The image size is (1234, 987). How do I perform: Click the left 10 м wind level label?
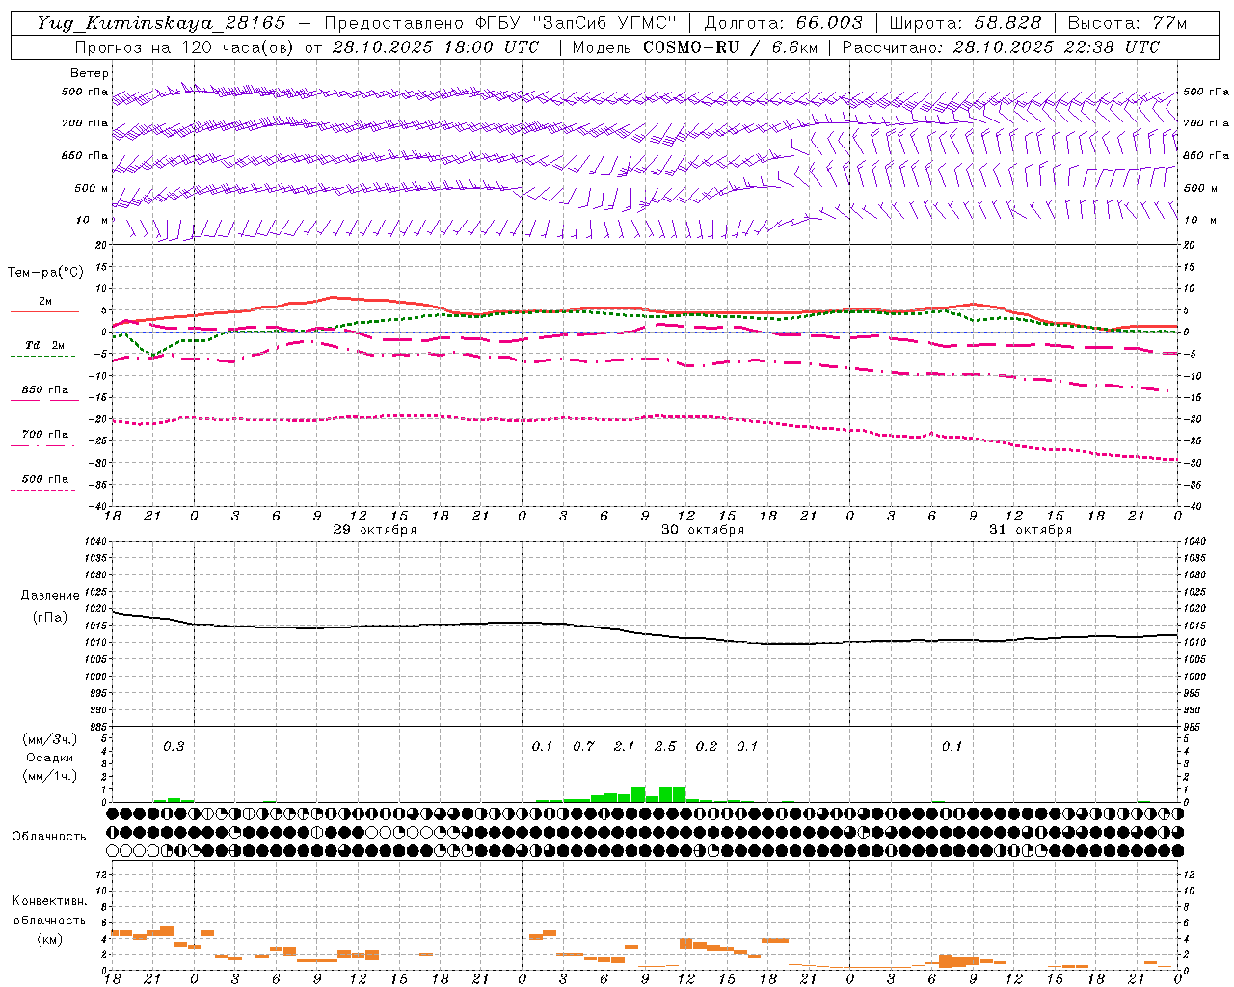pyautogui.click(x=93, y=220)
